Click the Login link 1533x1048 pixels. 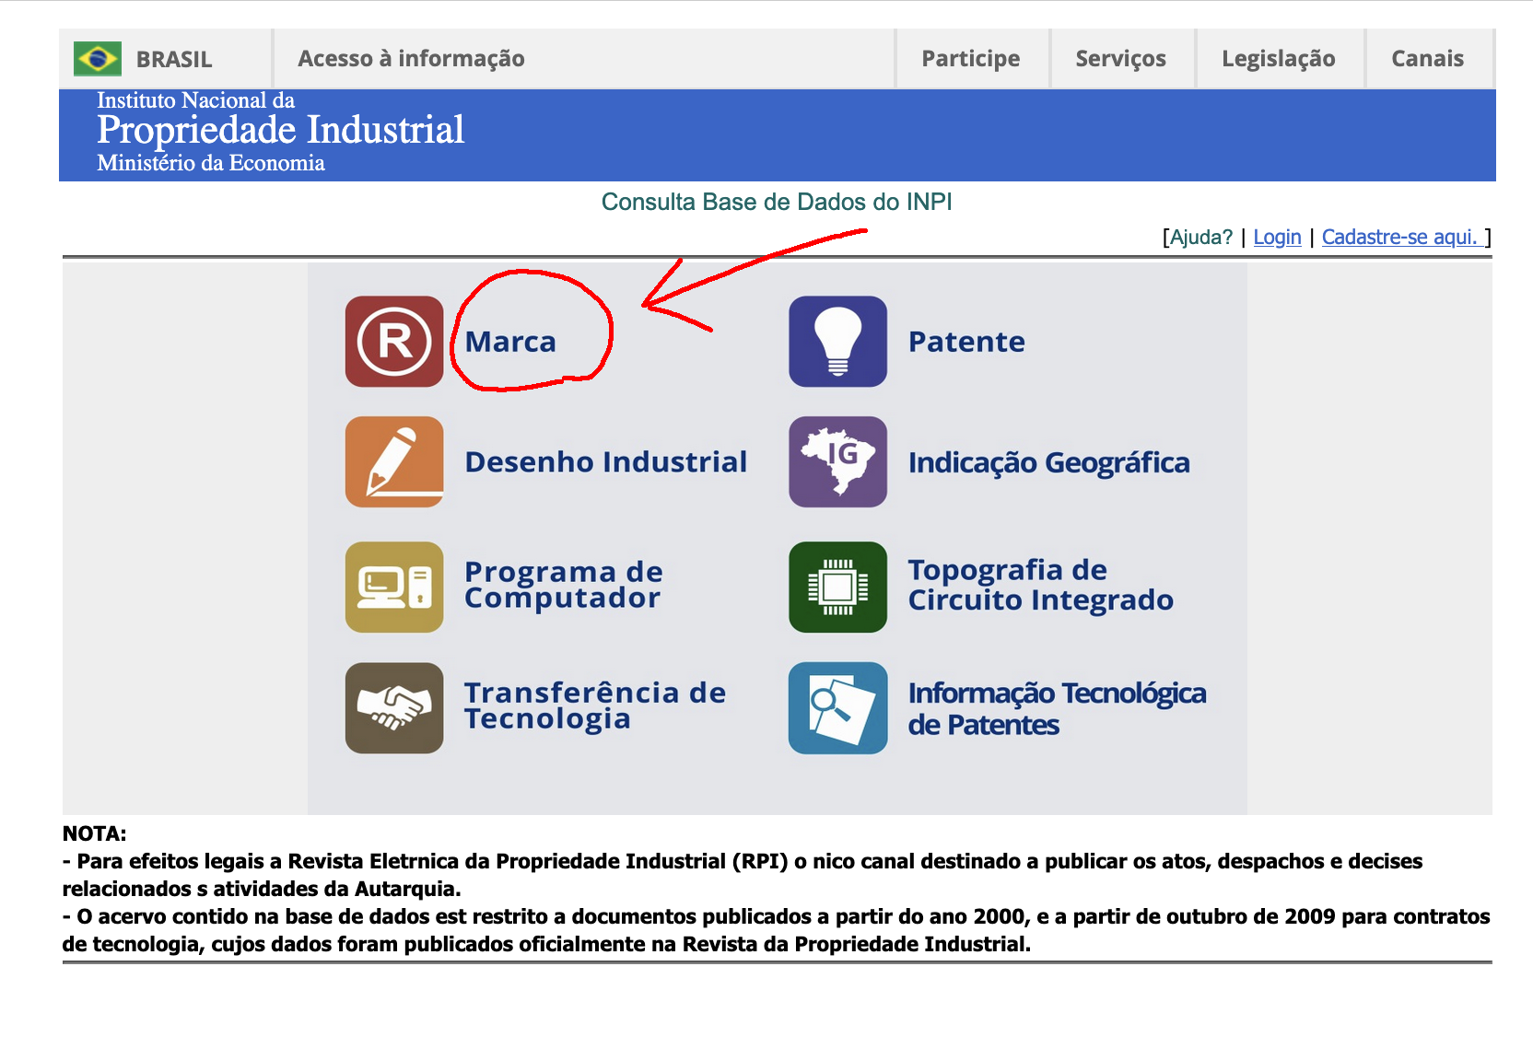[x=1277, y=237]
